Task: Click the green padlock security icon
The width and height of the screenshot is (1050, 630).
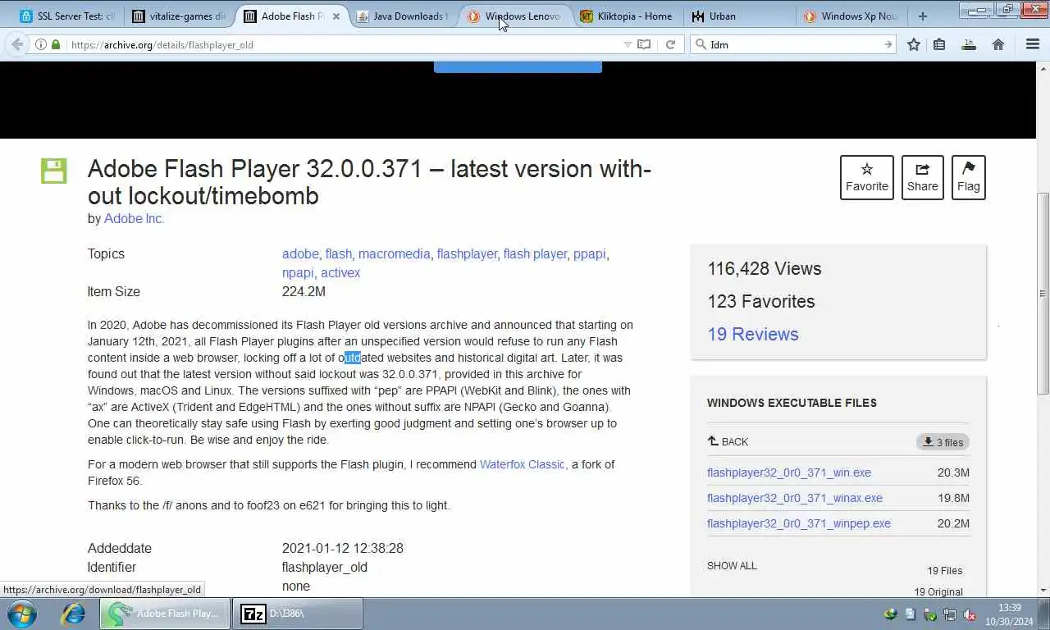Action: (56, 44)
